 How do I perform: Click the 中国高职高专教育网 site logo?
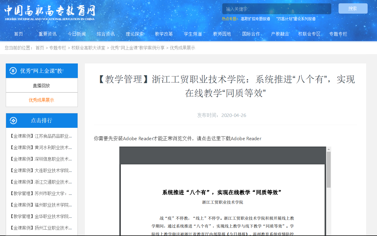(x=50, y=13)
